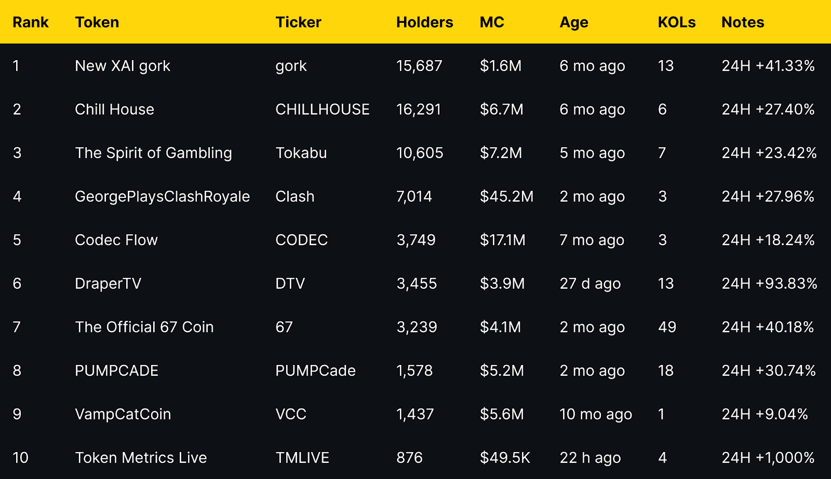Sort by the Holders column header
831x479 pixels.
(424, 22)
